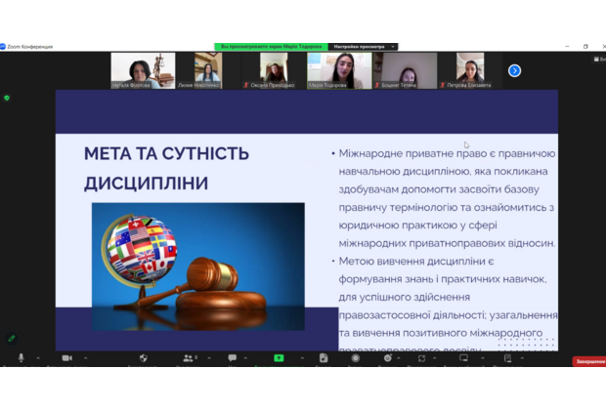This screenshot has height=410, width=606.
Task: Select Наталія Філіпова's video thumbnail
Action: pos(143,68)
